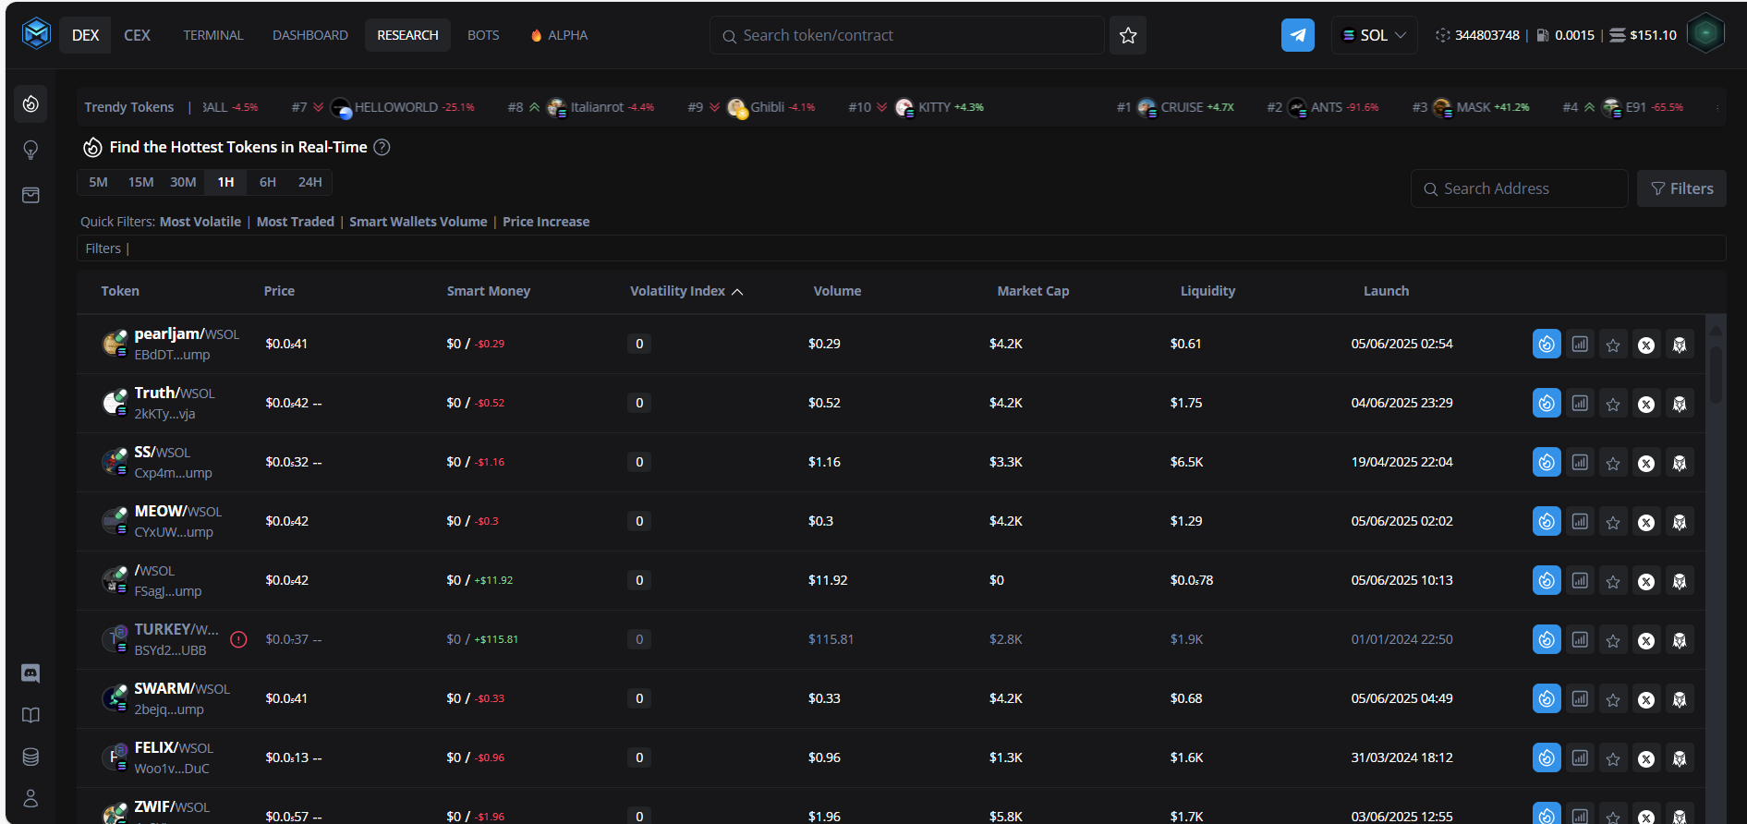Screen dimensions: 1747x824
Task: Click the favorites star beside the search bar
Action: [x=1127, y=35]
